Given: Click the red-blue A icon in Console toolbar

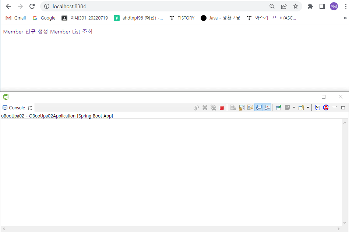Looking at the screenshot, I should (326, 108).
